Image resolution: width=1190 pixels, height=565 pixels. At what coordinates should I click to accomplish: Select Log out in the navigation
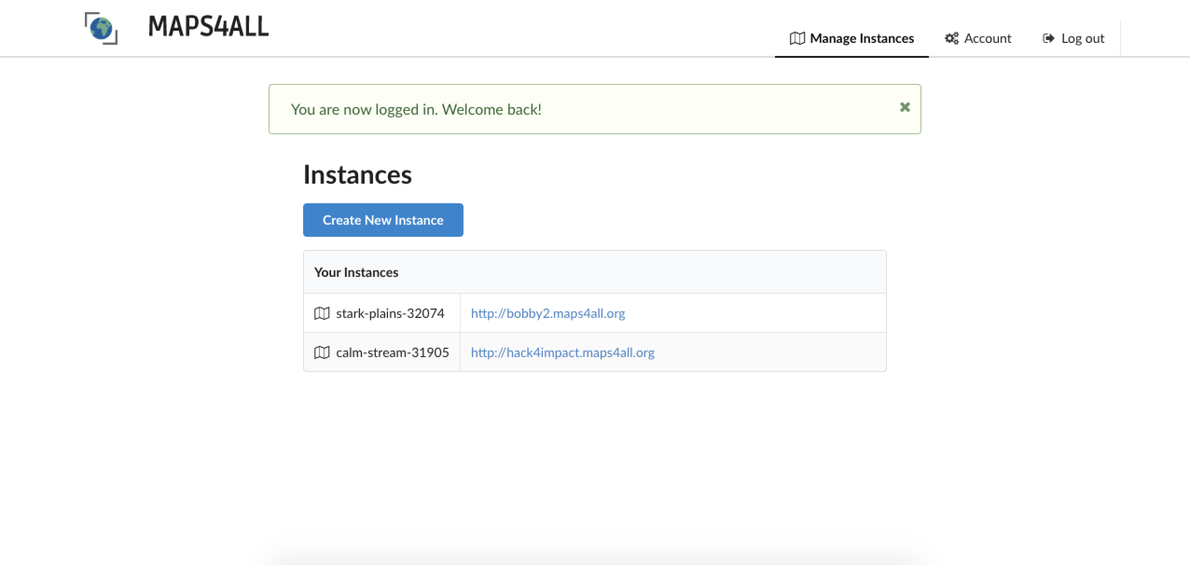pyautogui.click(x=1082, y=38)
